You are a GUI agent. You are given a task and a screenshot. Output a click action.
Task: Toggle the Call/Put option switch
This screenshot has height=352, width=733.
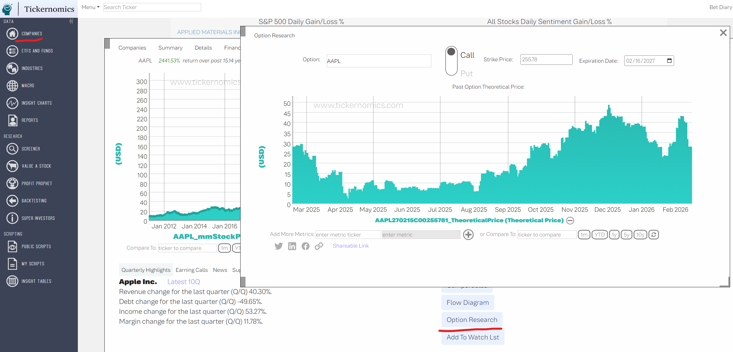[451, 61]
